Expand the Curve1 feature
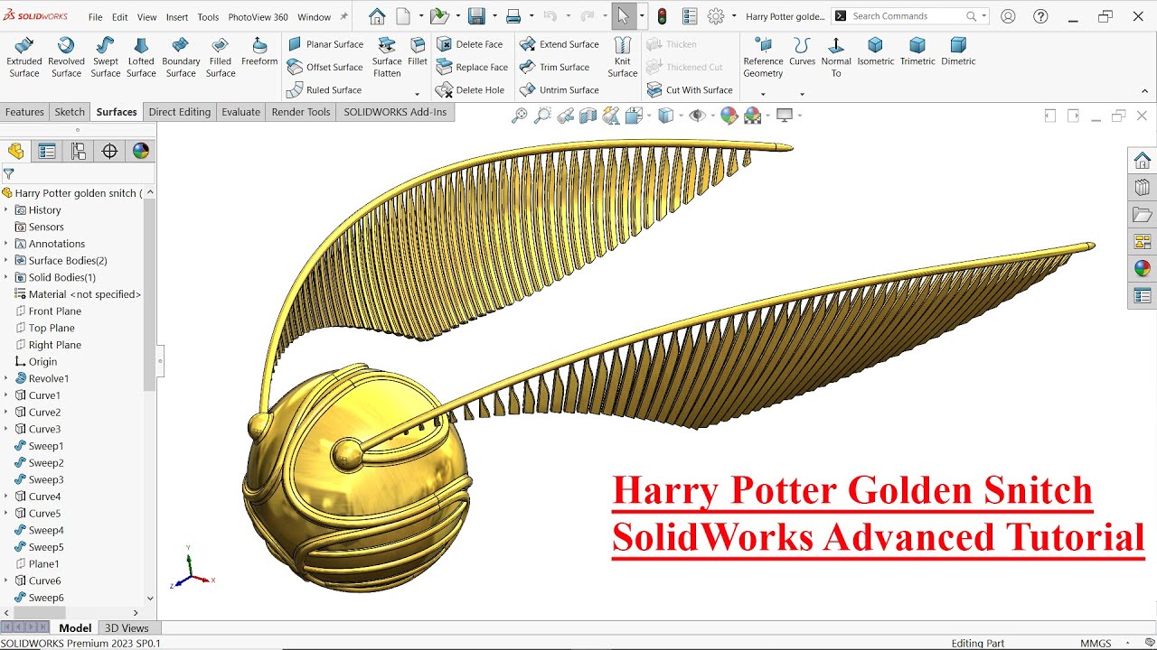 [5, 395]
